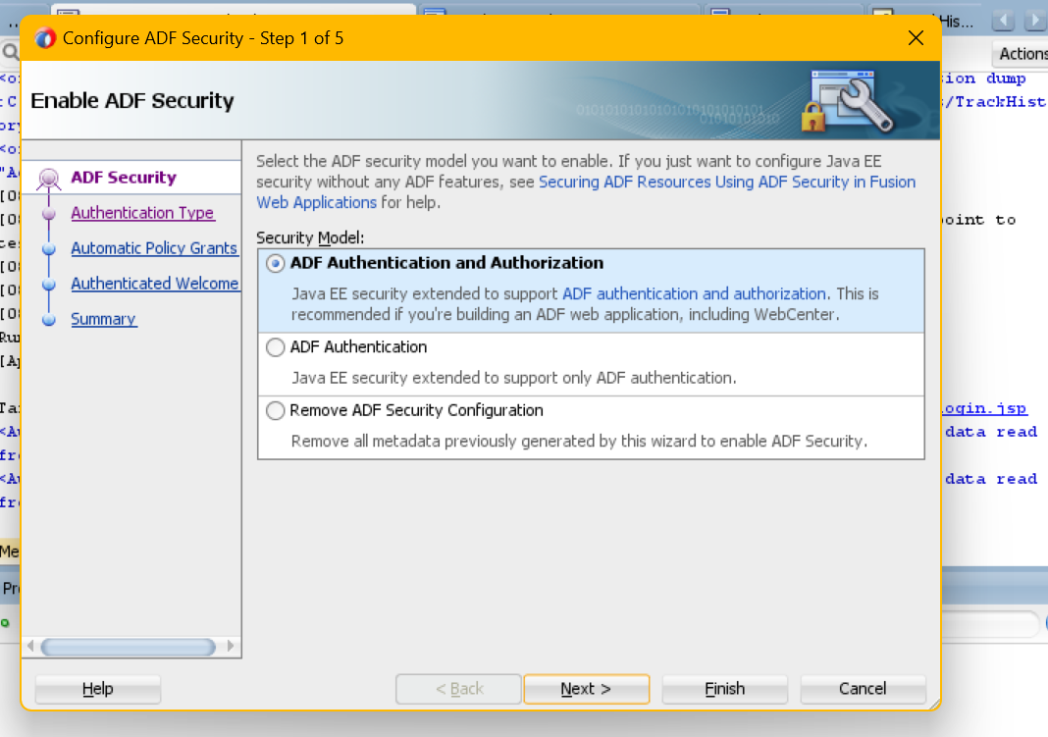Screen dimensions: 1048x737
Task: Open ADF authentication and authorization link
Action: point(694,294)
